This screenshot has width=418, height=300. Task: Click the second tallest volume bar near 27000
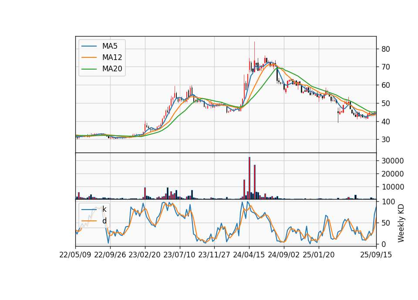coord(255,182)
